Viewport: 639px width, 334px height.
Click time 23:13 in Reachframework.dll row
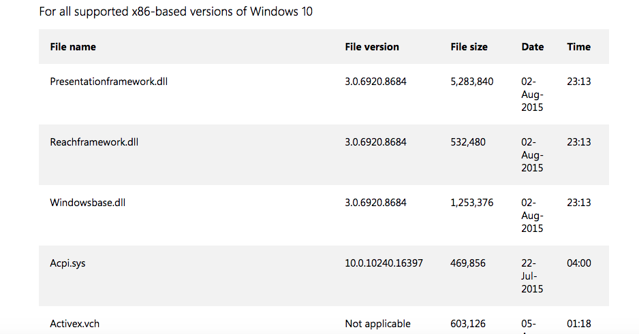(x=578, y=142)
